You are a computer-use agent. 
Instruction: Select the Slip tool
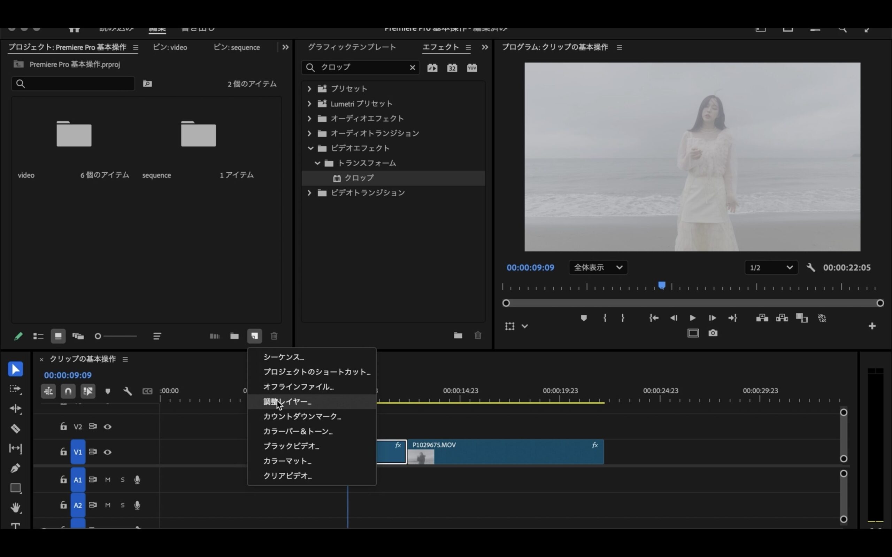click(15, 448)
